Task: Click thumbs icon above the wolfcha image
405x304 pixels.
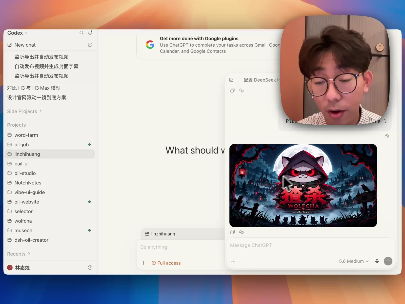Action: pos(241,91)
